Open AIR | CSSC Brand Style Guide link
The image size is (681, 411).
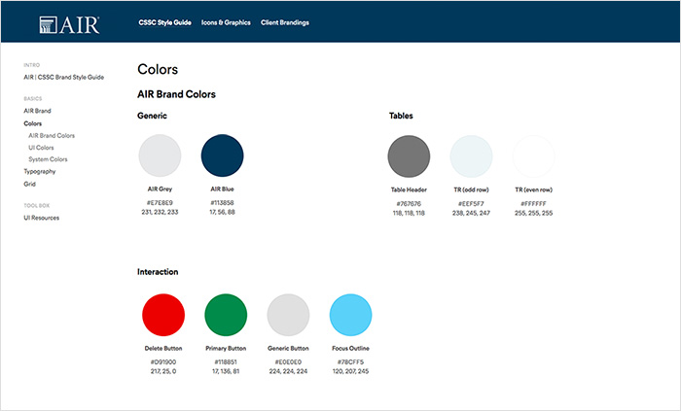pos(64,77)
